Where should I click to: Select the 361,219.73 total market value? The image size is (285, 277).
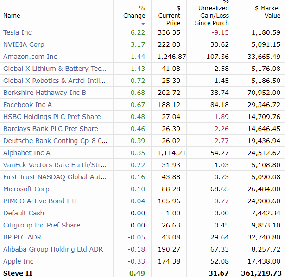(x=261, y=273)
